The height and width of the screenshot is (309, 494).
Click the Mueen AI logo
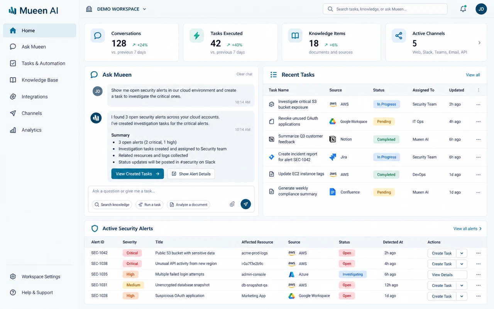click(34, 10)
